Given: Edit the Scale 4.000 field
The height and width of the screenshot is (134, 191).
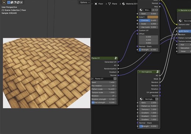Looking at the screenshot, I should pos(148,24).
